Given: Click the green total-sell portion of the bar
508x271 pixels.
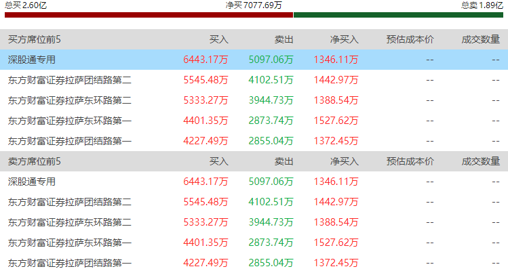Looking at the screenshot, I should pos(398,15).
